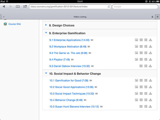Tap the Bluetooth icon in status bar
Viewport: 160px width, 120px height.
tap(150, 1)
